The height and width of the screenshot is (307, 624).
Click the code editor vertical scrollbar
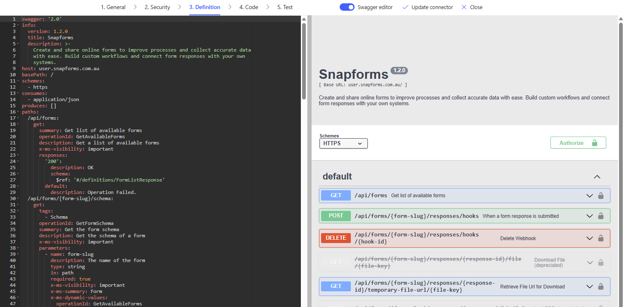(304, 61)
